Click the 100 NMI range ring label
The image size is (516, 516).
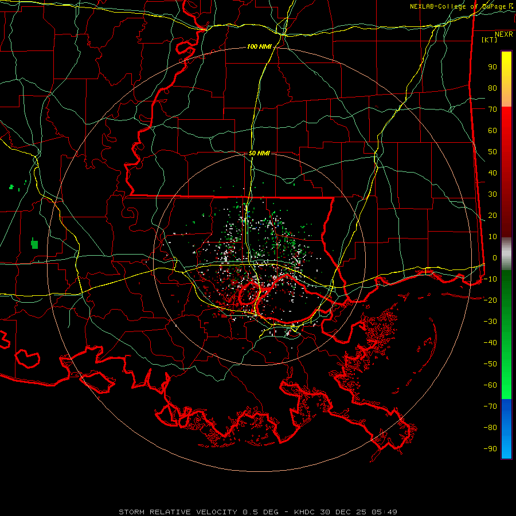[x=259, y=47]
